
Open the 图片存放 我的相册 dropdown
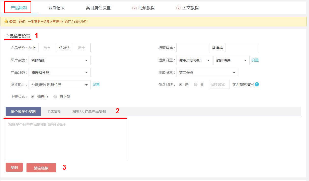pyautogui.click(x=60, y=60)
